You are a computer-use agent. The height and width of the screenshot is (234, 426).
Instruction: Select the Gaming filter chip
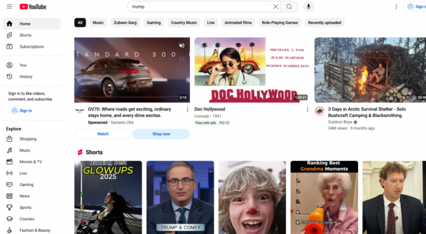click(154, 23)
